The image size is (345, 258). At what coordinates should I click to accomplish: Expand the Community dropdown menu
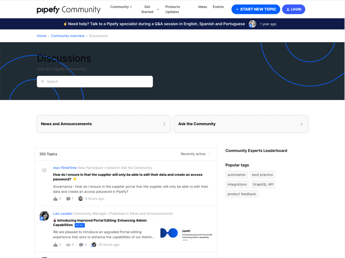coord(121,7)
